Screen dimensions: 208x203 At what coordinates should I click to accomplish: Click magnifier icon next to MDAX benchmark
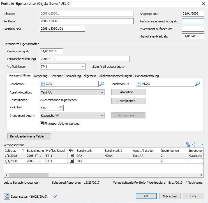coord(197,84)
